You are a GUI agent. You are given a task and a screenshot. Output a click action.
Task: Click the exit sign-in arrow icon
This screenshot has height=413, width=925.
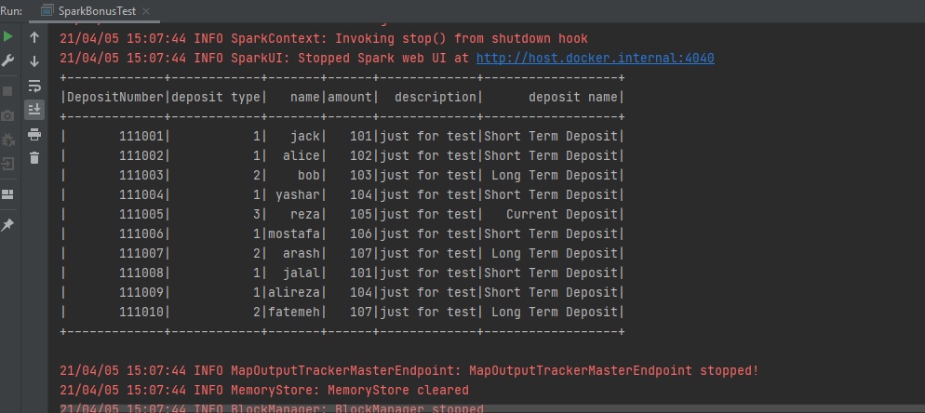8,164
